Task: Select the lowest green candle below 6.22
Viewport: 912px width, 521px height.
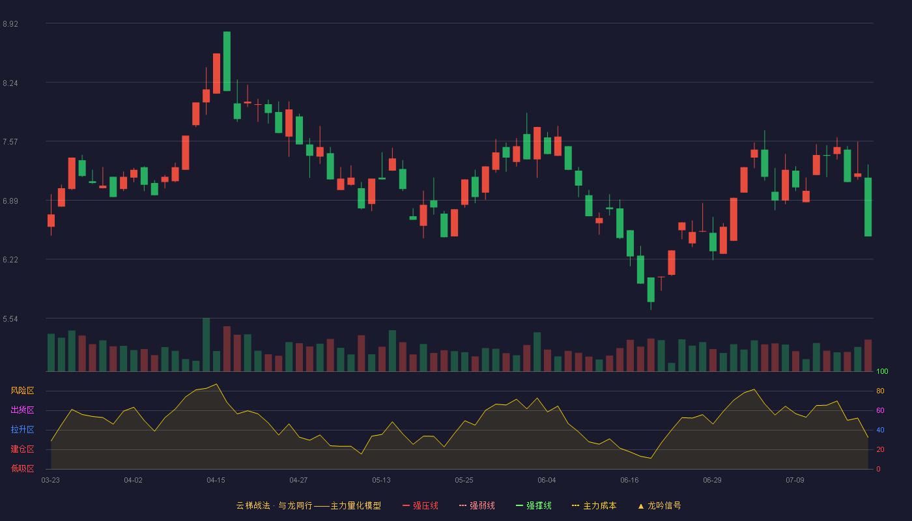Action: click(651, 290)
